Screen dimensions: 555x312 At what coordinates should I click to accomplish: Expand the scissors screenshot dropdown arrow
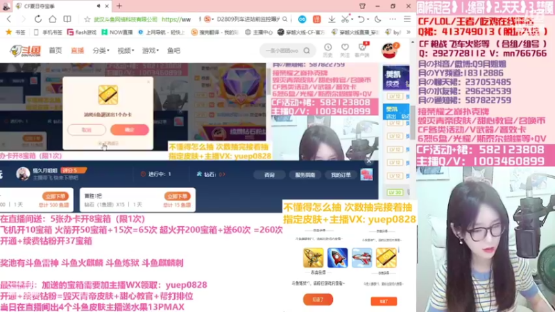352,19
